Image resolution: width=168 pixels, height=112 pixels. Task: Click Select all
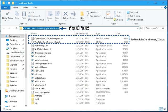132,12
